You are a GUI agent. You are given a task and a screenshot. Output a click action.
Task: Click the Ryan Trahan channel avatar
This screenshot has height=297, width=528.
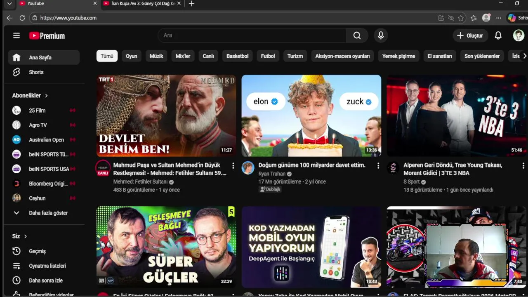248,168
